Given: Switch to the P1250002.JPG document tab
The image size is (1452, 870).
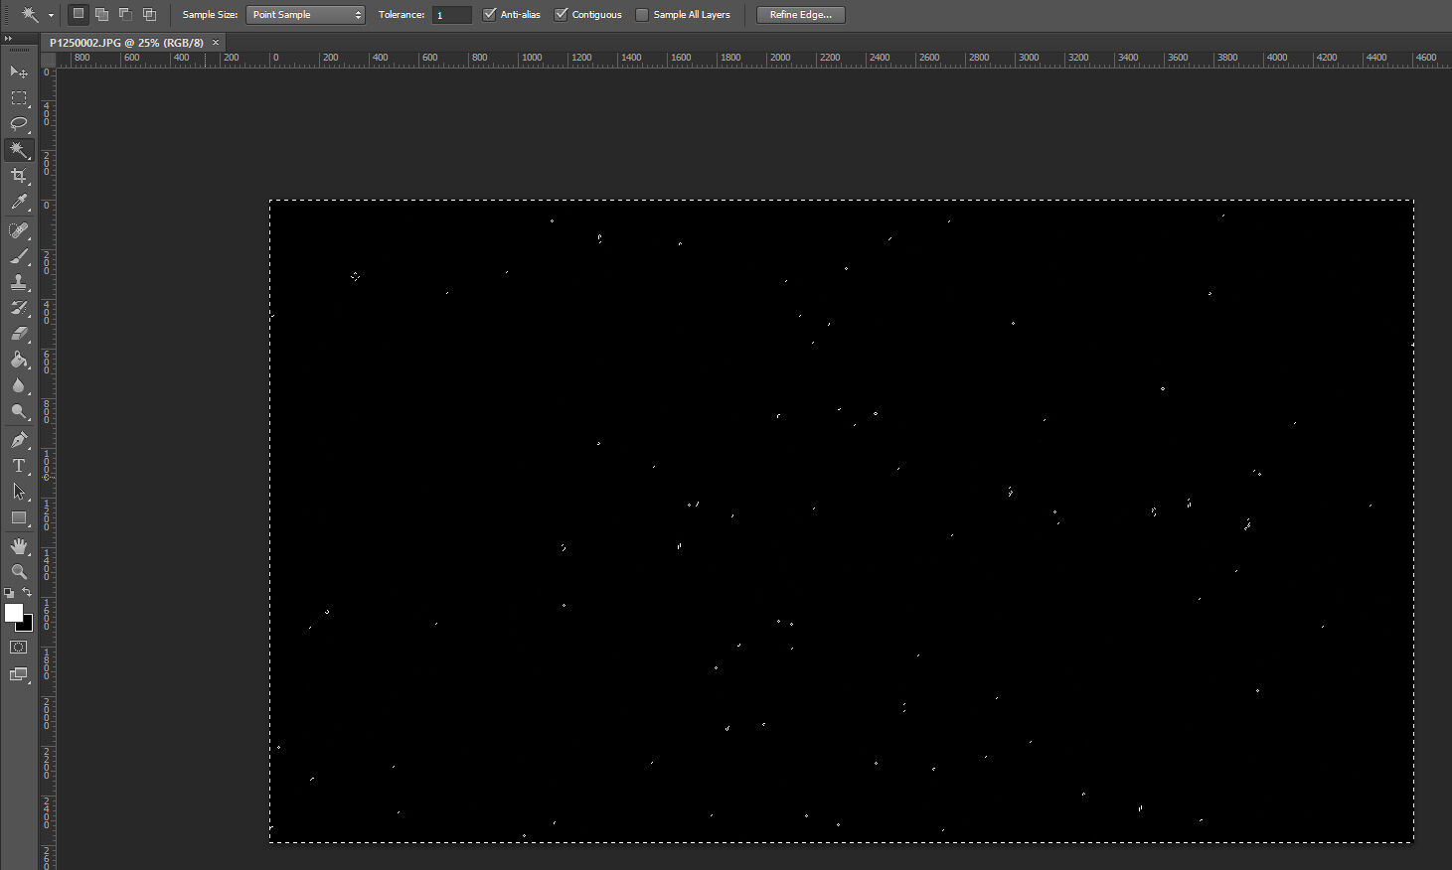Looking at the screenshot, I should [x=126, y=43].
